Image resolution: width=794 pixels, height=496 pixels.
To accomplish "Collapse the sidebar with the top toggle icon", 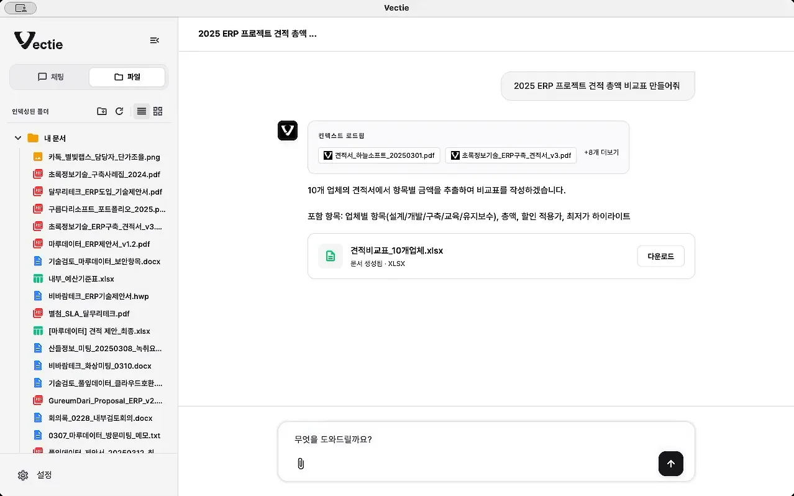I will (154, 40).
